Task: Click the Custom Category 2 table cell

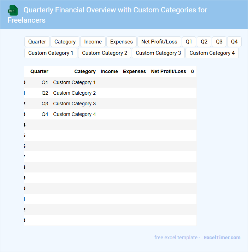Action: pos(75,93)
